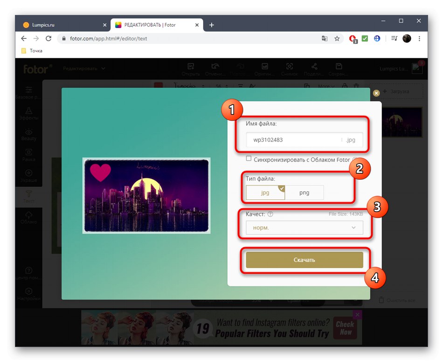Enable Синхронизировать с Облаком Fotor checkbox
Screen dimensions: 443x362
pyautogui.click(x=249, y=158)
